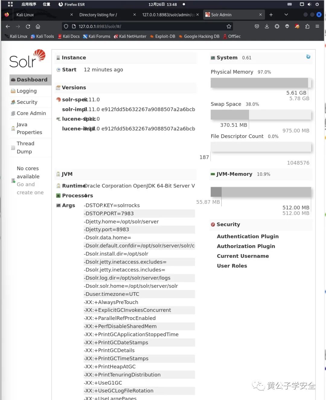Open the Logging sidebar item

[x=30, y=91]
